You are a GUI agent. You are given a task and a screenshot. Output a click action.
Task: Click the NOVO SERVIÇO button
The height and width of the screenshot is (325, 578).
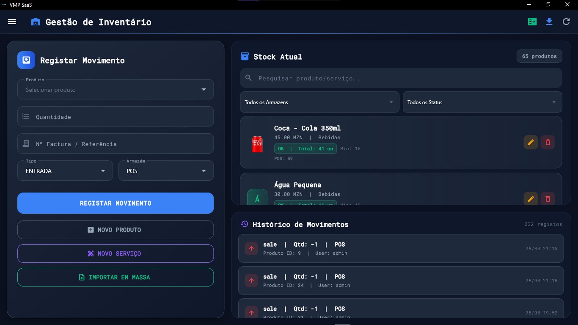[x=116, y=253]
